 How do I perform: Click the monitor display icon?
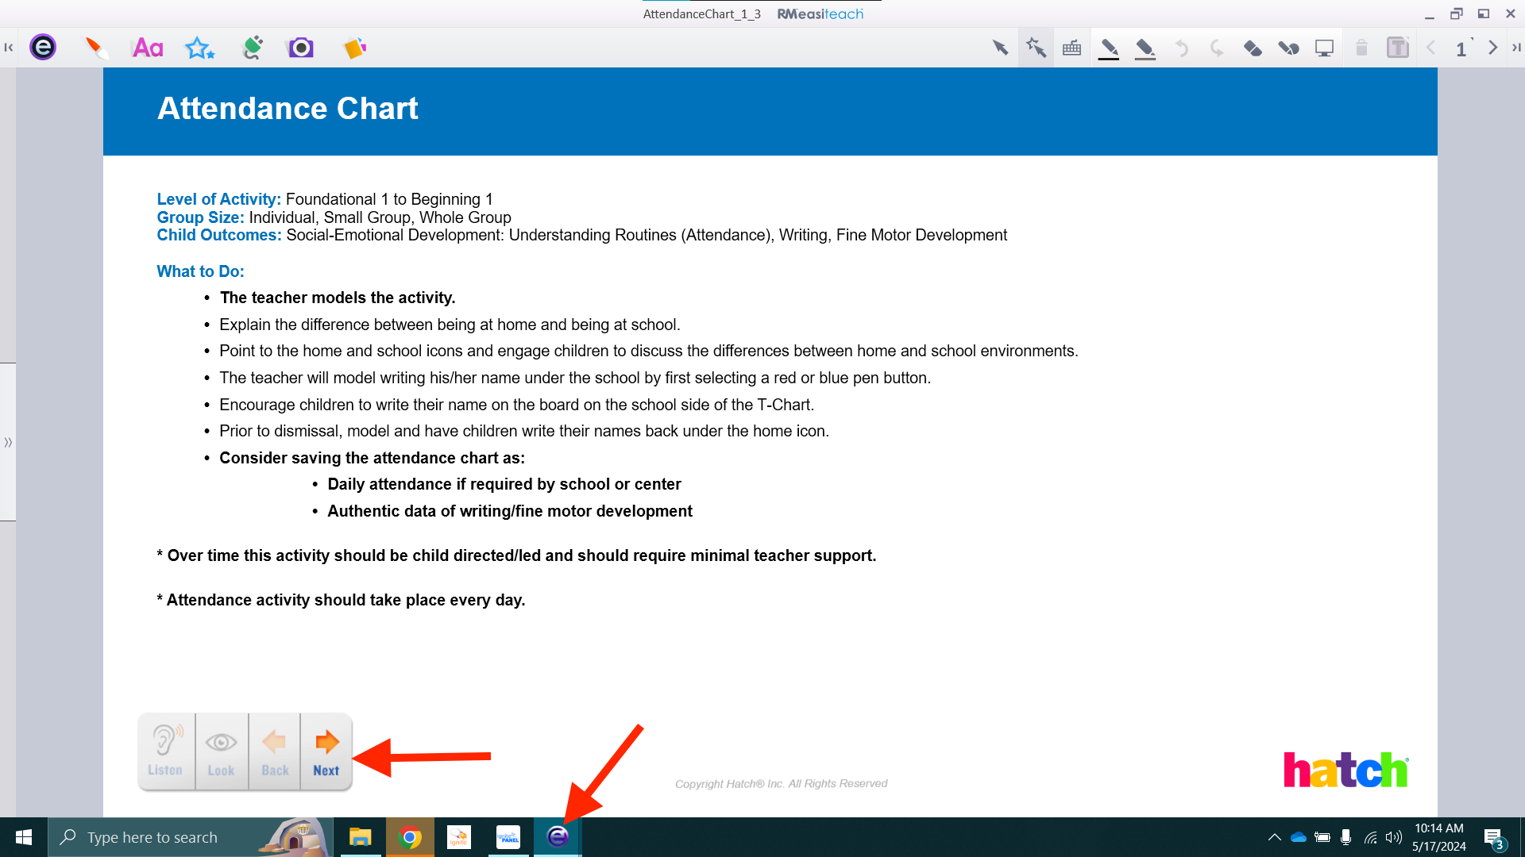tap(1324, 48)
